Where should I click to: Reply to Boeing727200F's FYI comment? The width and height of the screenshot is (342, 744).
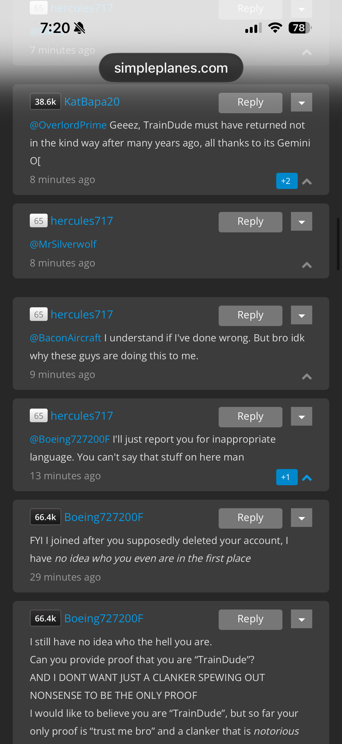pos(250,518)
